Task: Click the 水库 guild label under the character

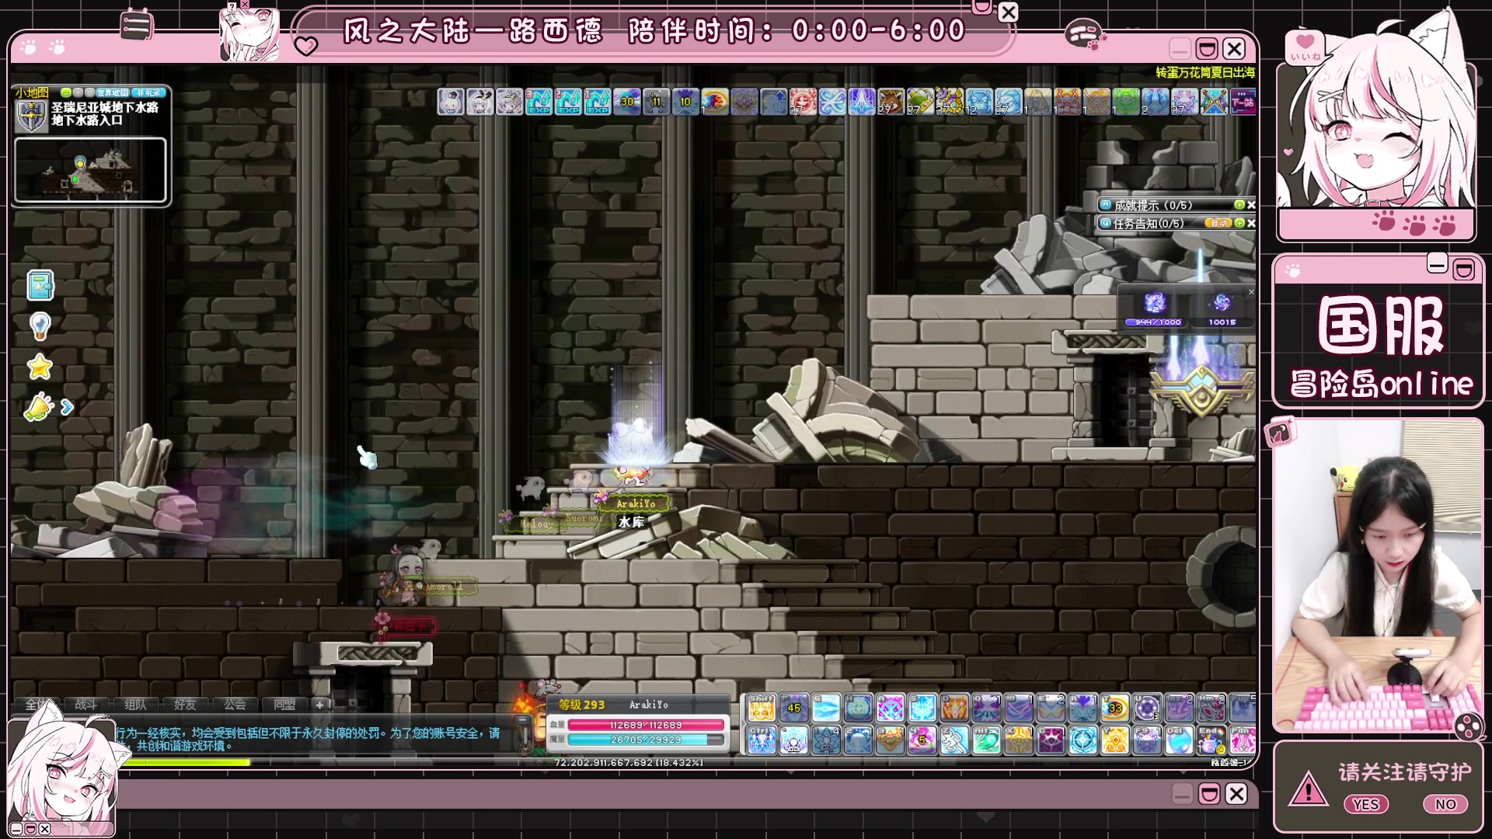Action: pyautogui.click(x=631, y=522)
